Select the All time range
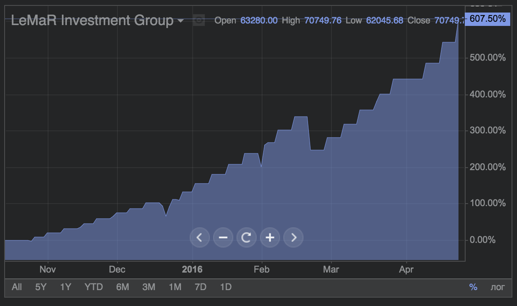Screen dimensions: 517x306 point(17,287)
